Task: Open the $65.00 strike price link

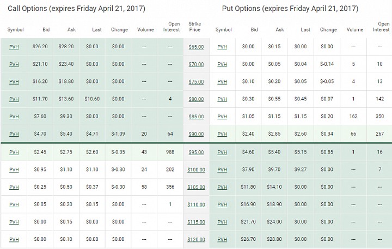Action: (196, 47)
